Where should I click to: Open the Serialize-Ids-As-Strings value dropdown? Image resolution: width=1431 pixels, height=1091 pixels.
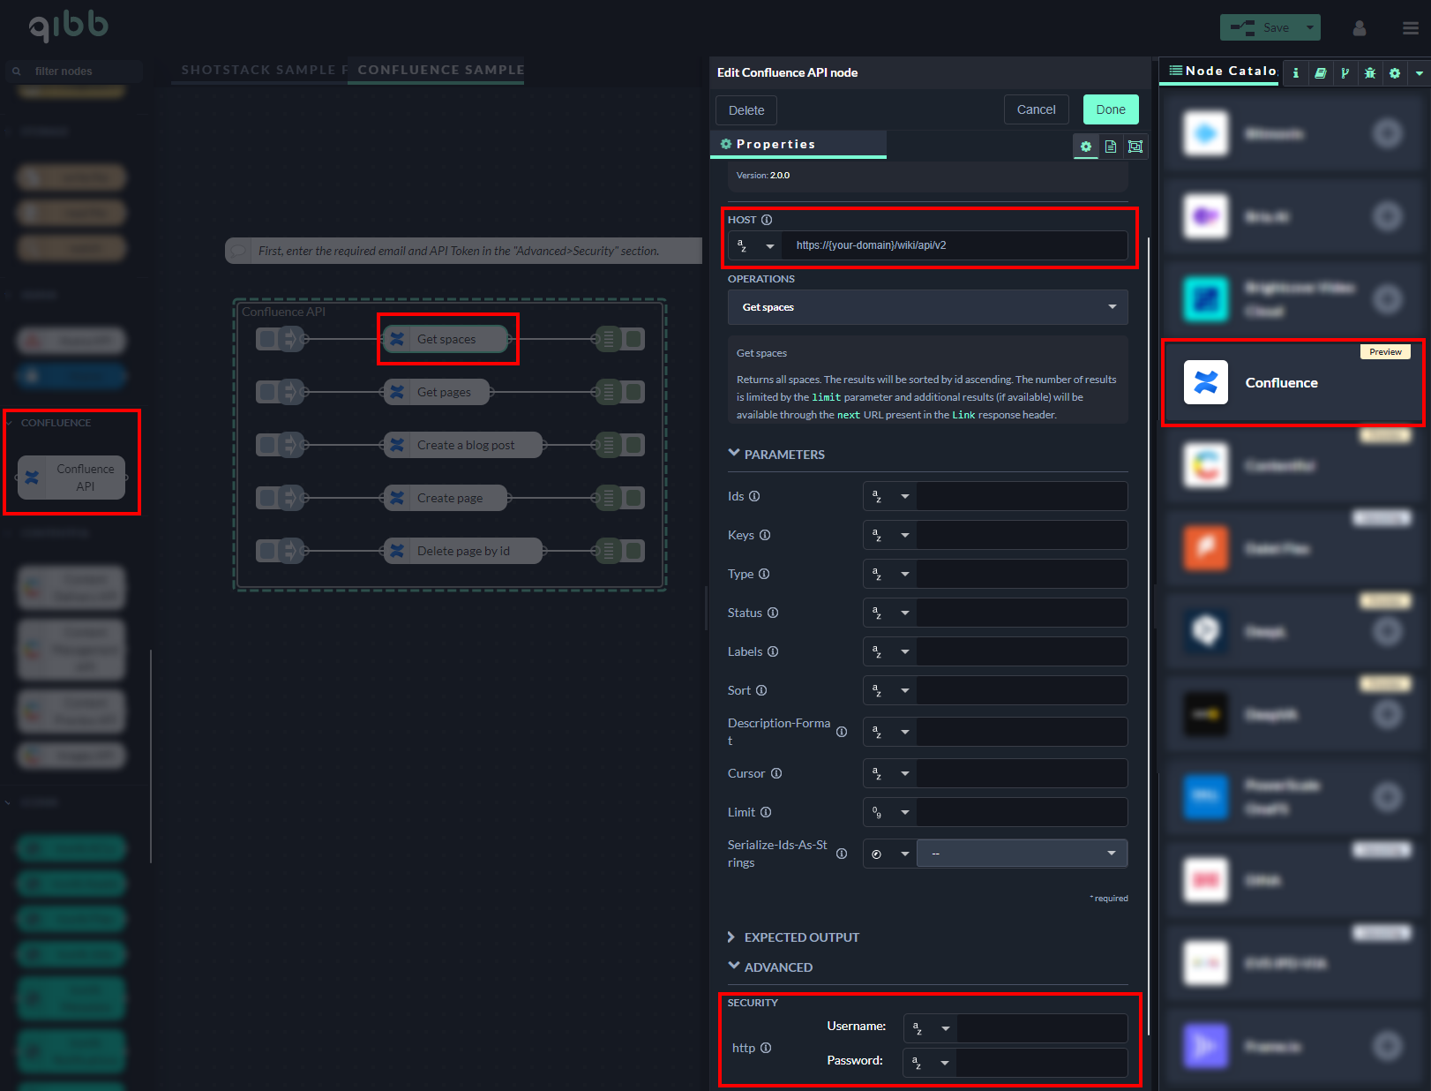click(1022, 854)
